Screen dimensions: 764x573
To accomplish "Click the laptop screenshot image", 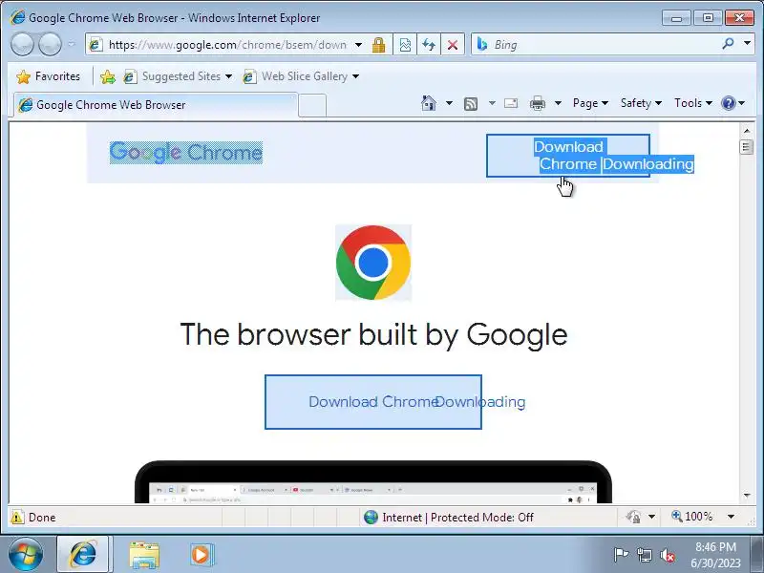I will pyautogui.click(x=373, y=482).
